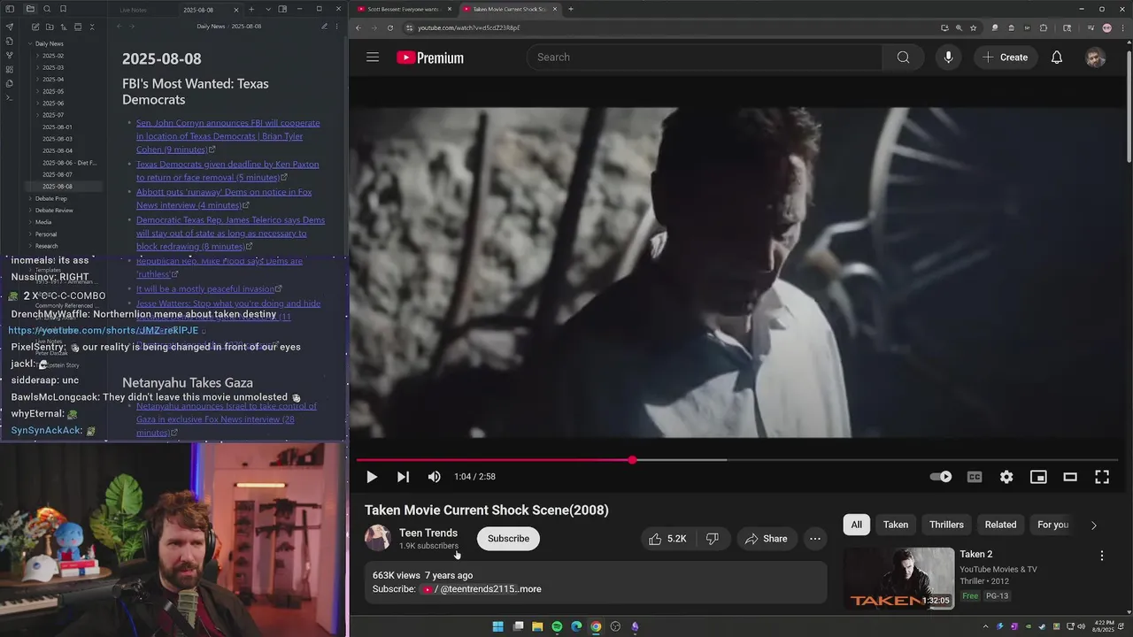1133x637 pixels.
Task: Expand the 2025-07 folder in Obsidian
Action: click(53, 115)
